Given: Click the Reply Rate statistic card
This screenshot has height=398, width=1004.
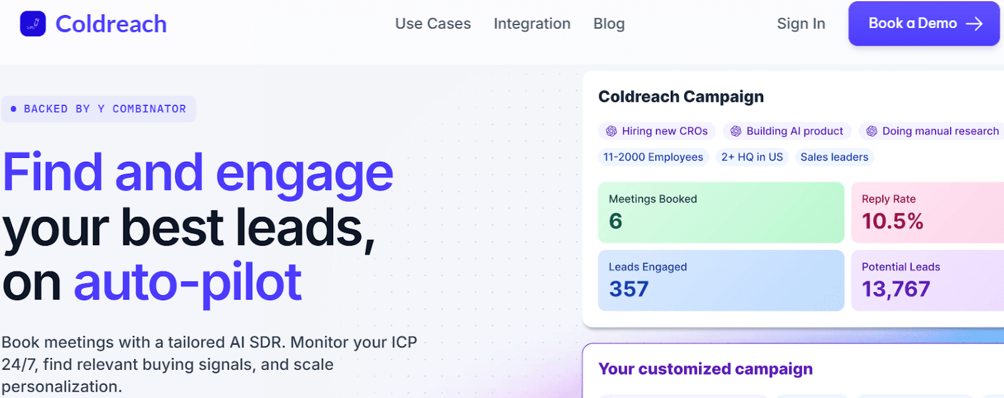Looking at the screenshot, I should click(x=927, y=212).
